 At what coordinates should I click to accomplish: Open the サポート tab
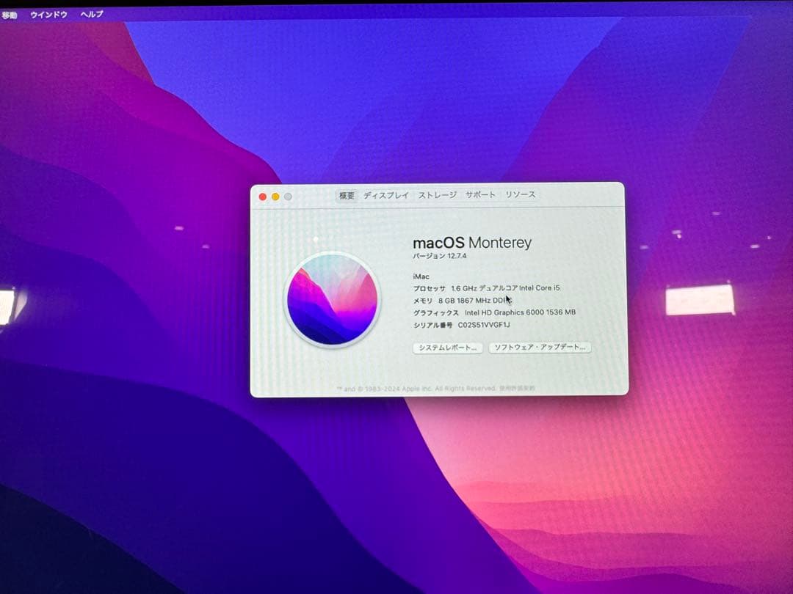479,195
